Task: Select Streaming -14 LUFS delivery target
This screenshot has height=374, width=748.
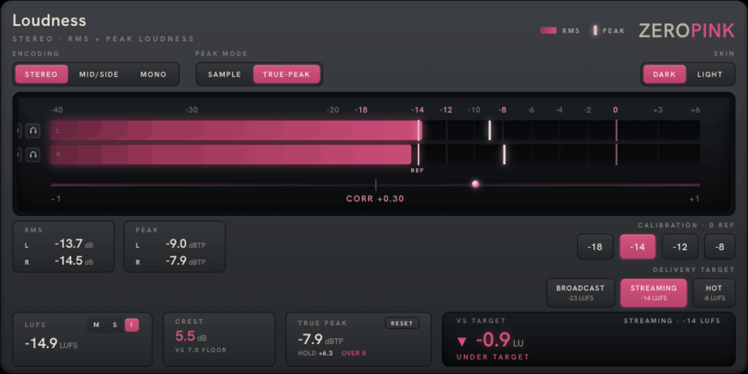Action: click(654, 293)
